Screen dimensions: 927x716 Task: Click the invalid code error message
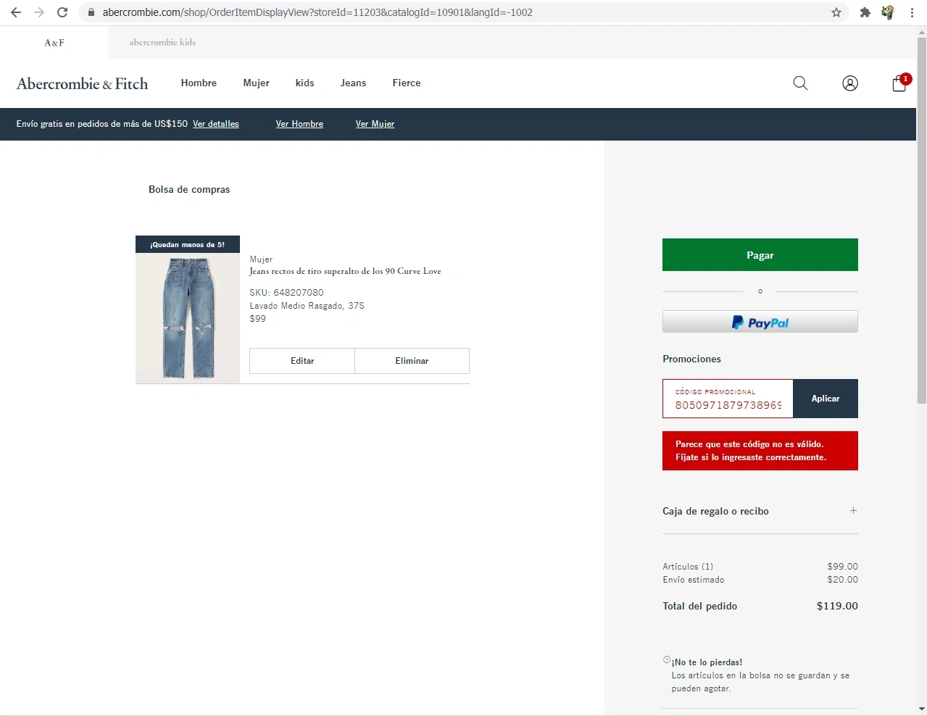760,451
